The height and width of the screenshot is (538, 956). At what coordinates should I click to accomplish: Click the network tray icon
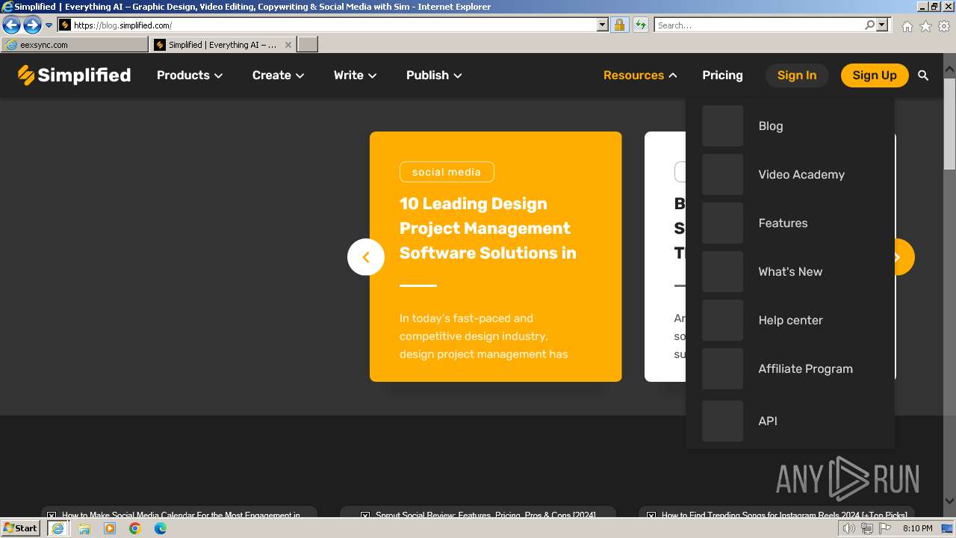click(867, 528)
